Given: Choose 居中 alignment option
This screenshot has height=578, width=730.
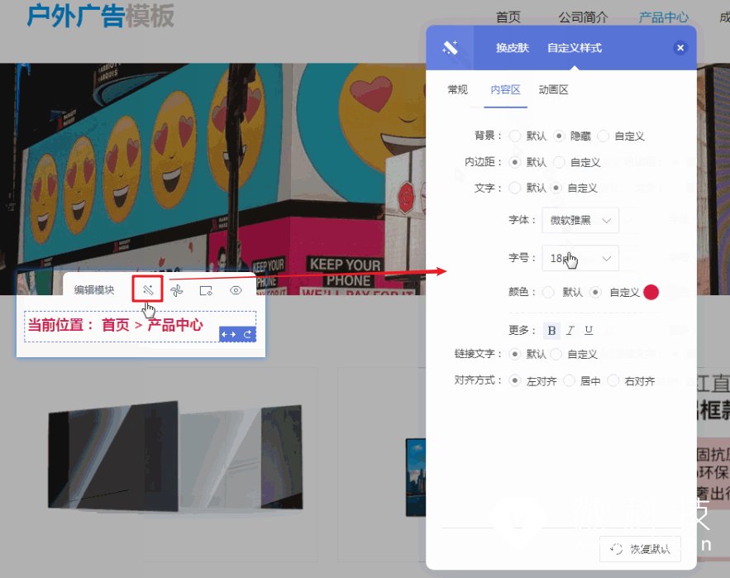Looking at the screenshot, I should click(x=570, y=381).
